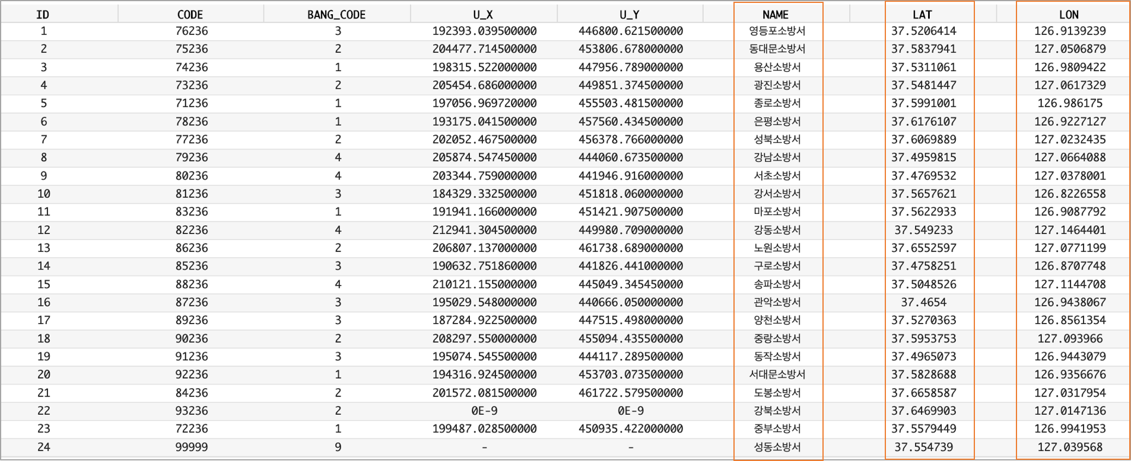Select the CODE cell 93236
Screen dimensions: 1131x461
pyautogui.click(x=192, y=411)
